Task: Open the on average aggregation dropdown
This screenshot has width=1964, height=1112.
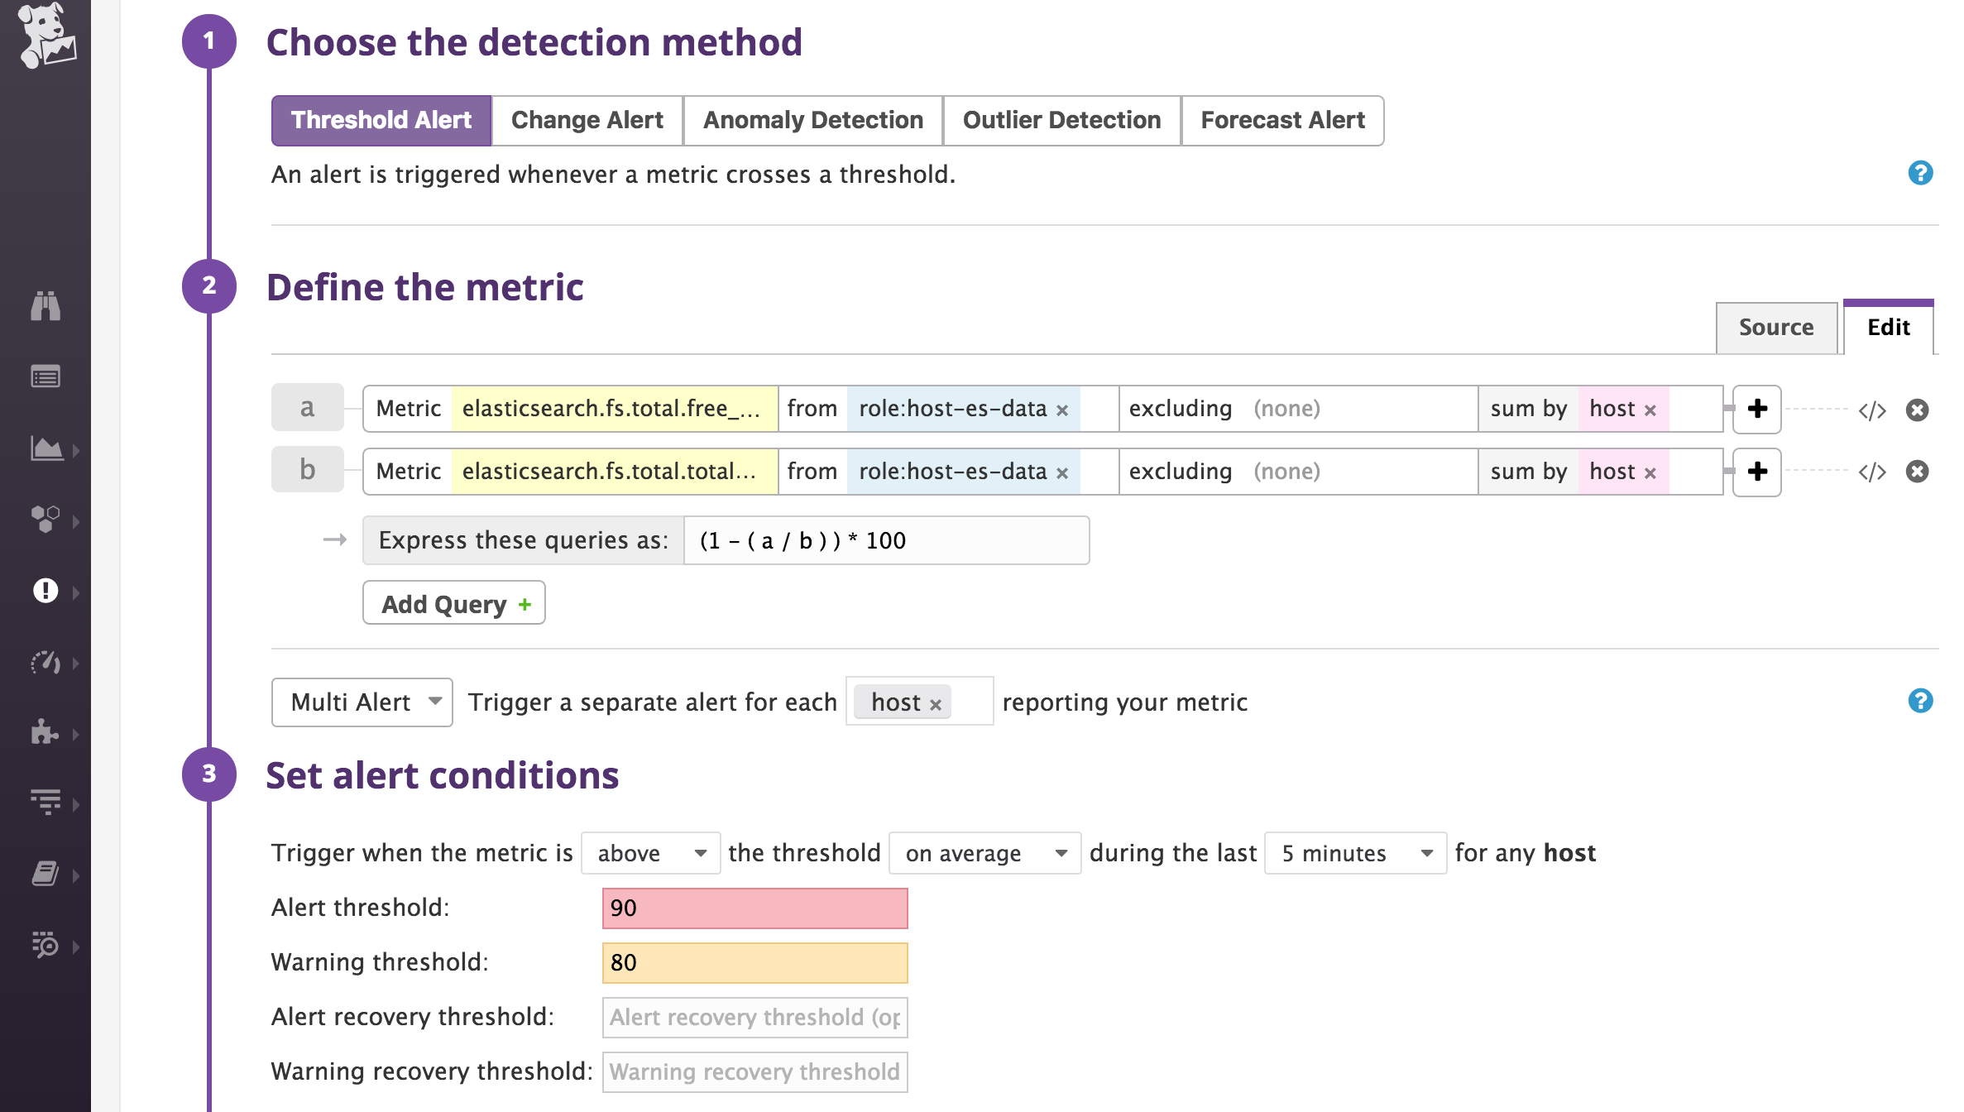Action: (x=984, y=853)
